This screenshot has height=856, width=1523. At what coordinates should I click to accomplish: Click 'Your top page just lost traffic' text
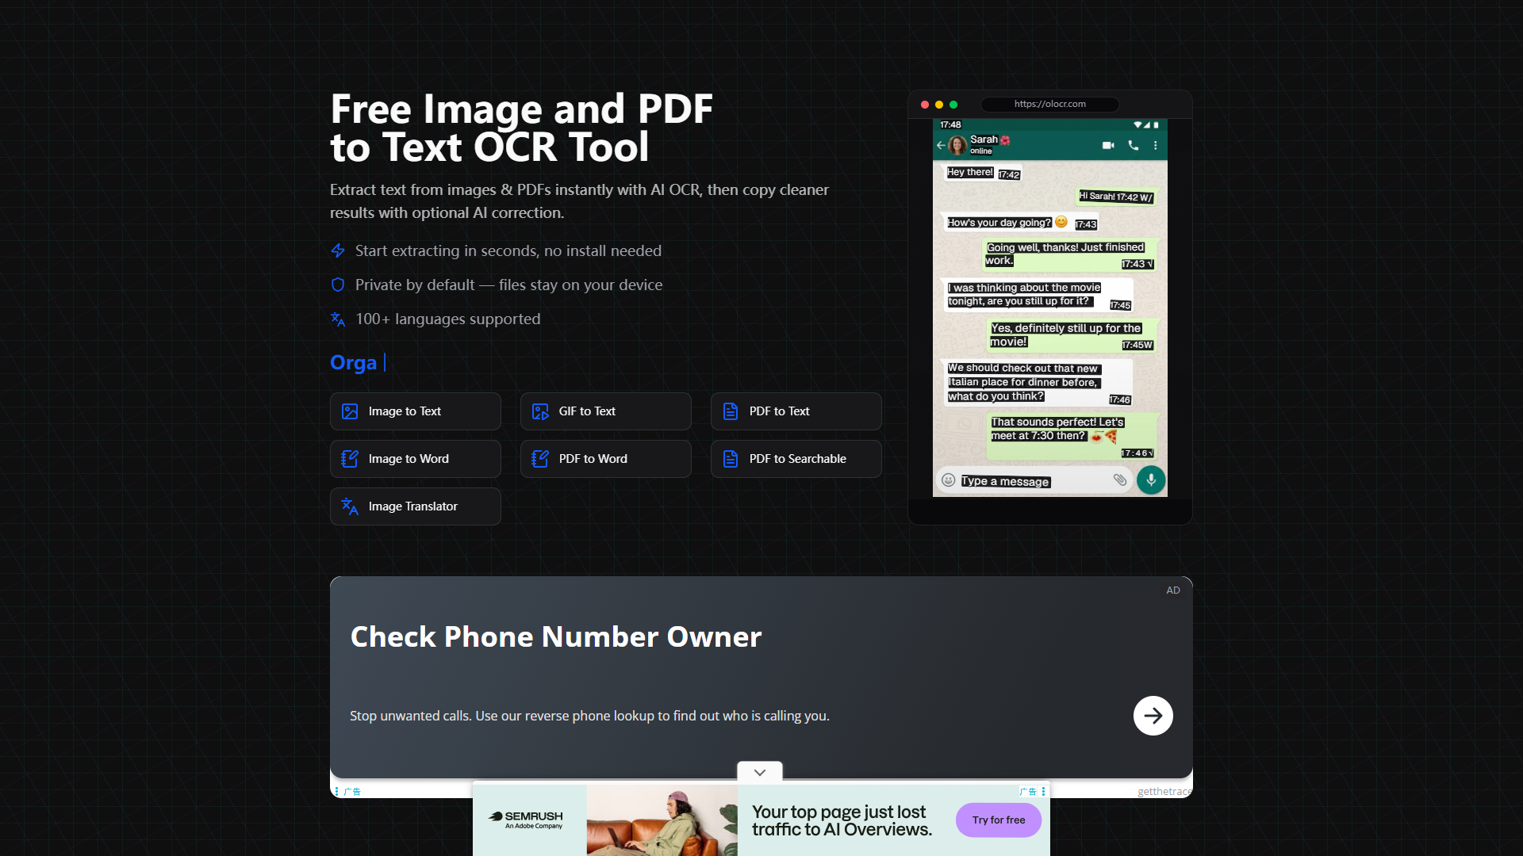842,820
